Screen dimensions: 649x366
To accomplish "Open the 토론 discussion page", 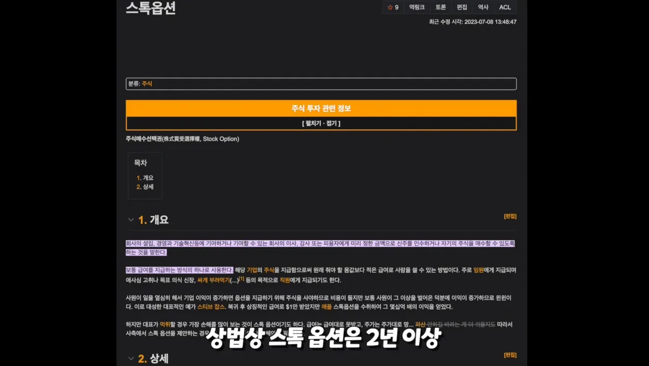I will [x=440, y=7].
